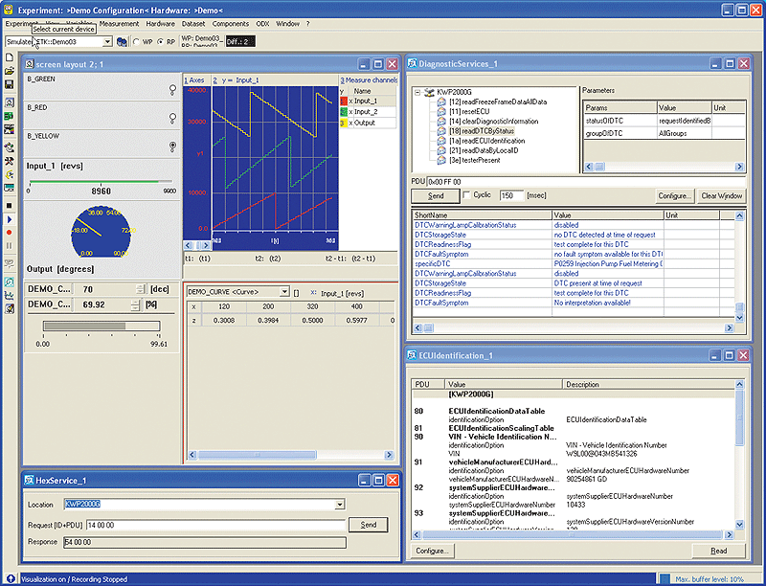Viewport: 766px width, 586px height.
Task: Click Configure... in ECUIdentification window
Action: pyautogui.click(x=433, y=551)
